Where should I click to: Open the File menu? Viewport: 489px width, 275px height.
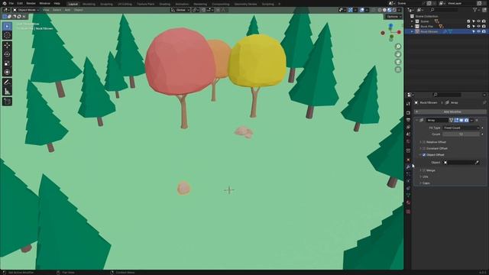pos(11,3)
